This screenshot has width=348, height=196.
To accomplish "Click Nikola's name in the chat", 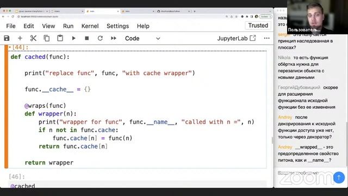I will click(284, 58).
